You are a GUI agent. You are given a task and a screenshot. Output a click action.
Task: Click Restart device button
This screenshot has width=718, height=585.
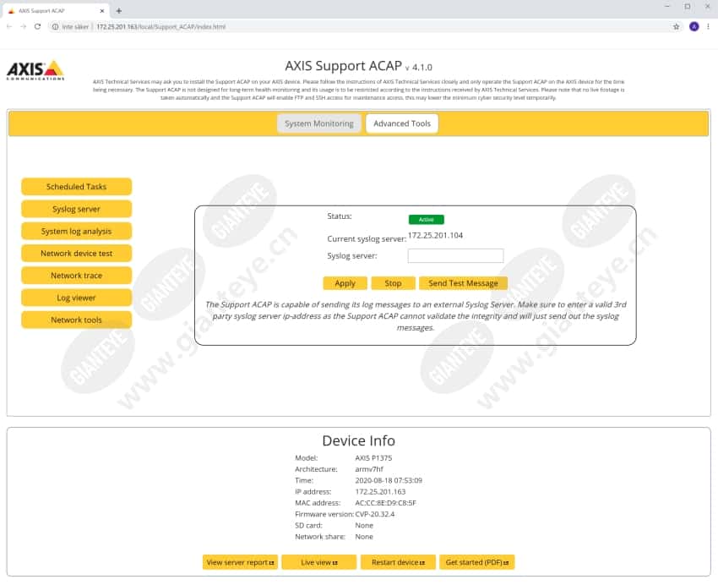pos(398,562)
